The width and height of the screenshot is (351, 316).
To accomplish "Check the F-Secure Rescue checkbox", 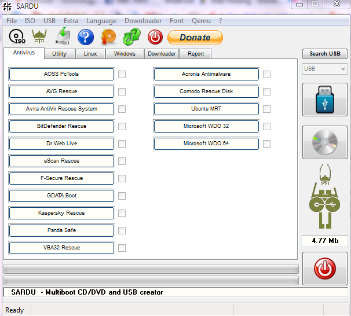I will [x=122, y=178].
